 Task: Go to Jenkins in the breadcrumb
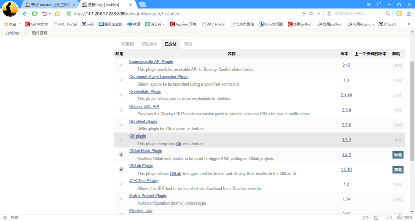click(x=12, y=33)
